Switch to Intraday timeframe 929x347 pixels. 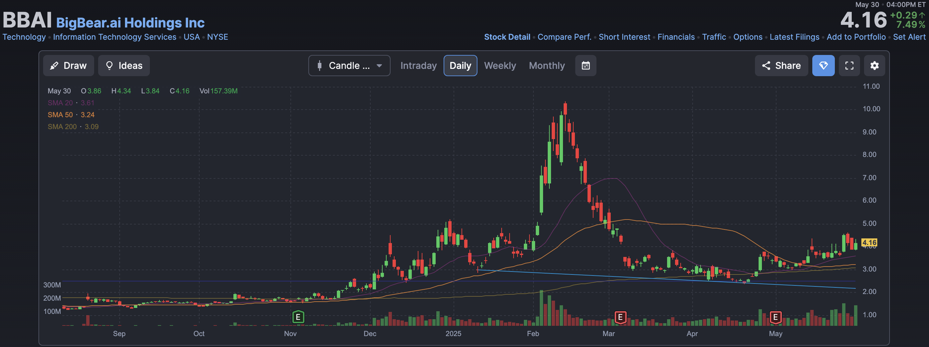point(418,66)
